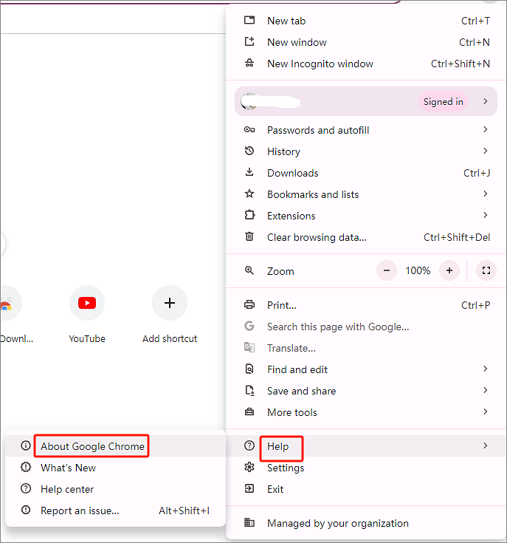Click the About Google Chrome info icon

point(26,445)
